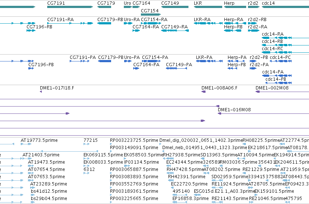Open the CG7154 gene label
This screenshot has width=309, height=204.
click(150, 11)
